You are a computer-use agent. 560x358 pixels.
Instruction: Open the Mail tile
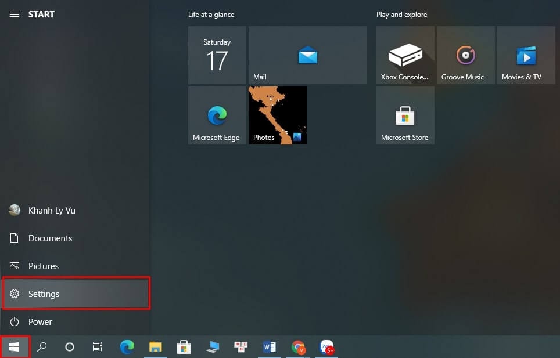point(308,55)
